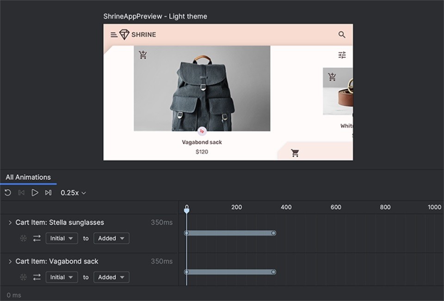Expand the Cart Item: Vagabond sack row
444x301 pixels.
(x=10, y=261)
